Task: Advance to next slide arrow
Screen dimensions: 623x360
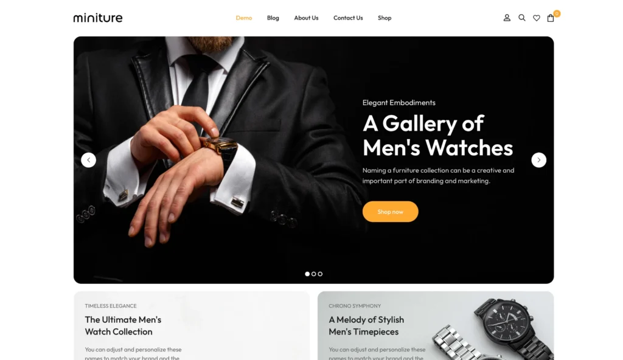Action: [x=539, y=160]
